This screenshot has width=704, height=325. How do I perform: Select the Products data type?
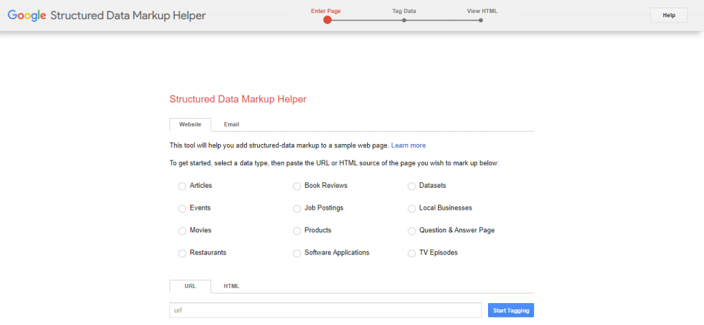tap(297, 231)
